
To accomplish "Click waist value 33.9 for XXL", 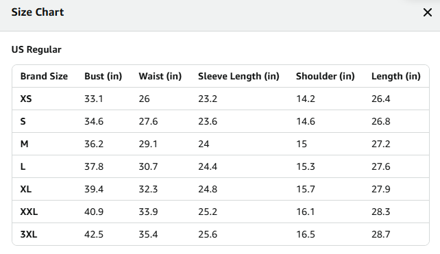I will tap(148, 212).
